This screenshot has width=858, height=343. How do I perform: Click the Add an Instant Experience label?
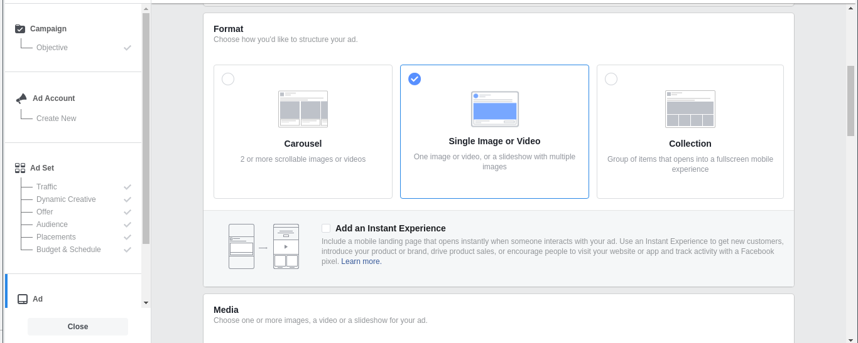point(391,228)
